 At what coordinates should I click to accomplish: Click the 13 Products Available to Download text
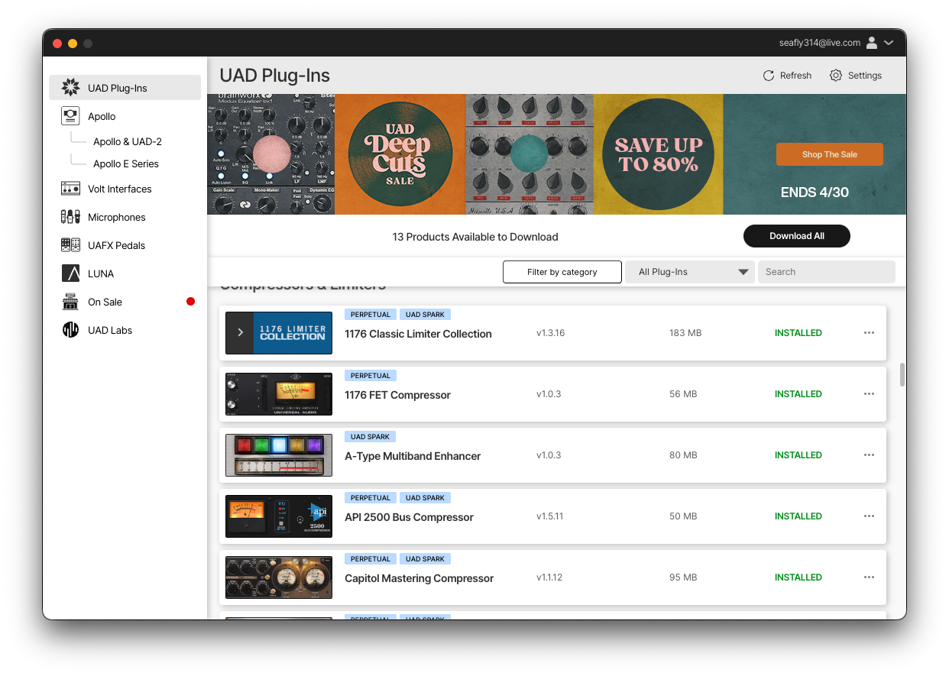coord(475,237)
